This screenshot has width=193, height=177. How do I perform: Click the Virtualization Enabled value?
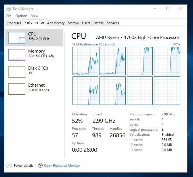click(168, 135)
